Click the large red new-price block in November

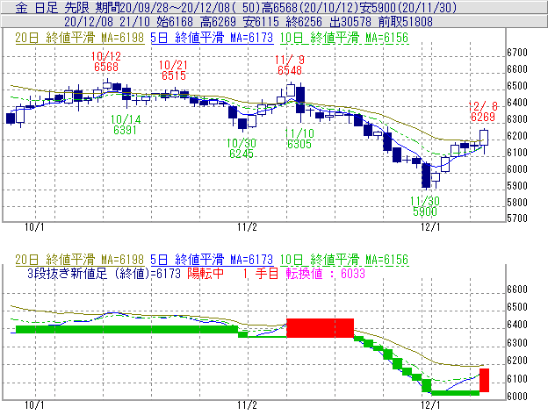pos(320,328)
